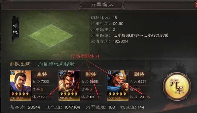The image size is (197, 113).
Task: Click 曹操's 体力 120-15 stamina value
Action: [42, 97]
